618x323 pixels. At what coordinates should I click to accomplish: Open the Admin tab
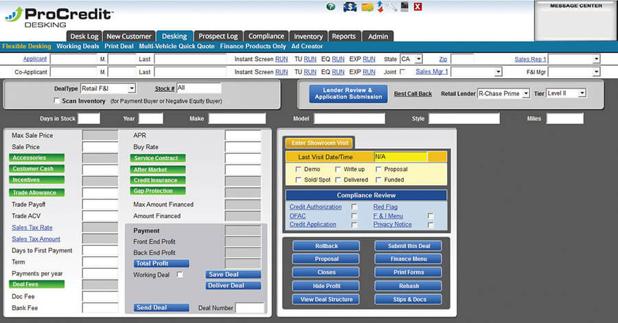pos(378,36)
